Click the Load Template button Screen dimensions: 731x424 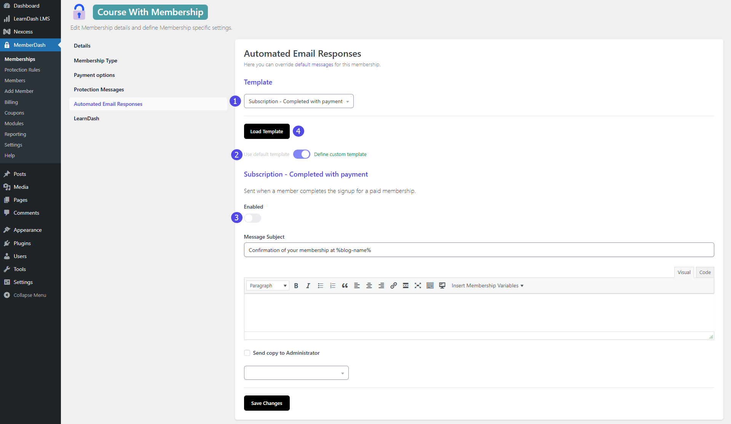(267, 131)
